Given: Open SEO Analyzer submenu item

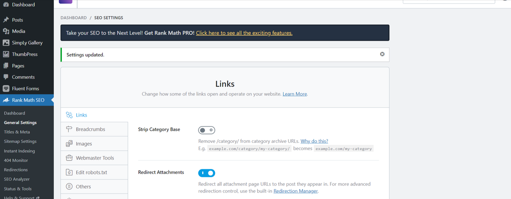Looking at the screenshot, I should pos(17,179).
